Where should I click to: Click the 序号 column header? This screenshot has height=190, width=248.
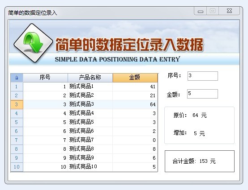point(45,78)
